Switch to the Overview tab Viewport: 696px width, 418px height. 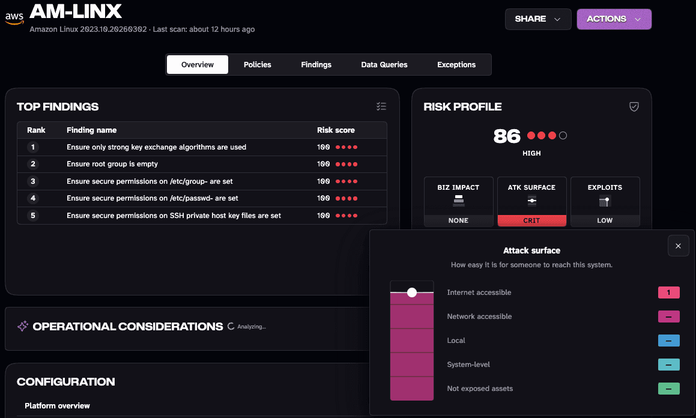click(198, 64)
